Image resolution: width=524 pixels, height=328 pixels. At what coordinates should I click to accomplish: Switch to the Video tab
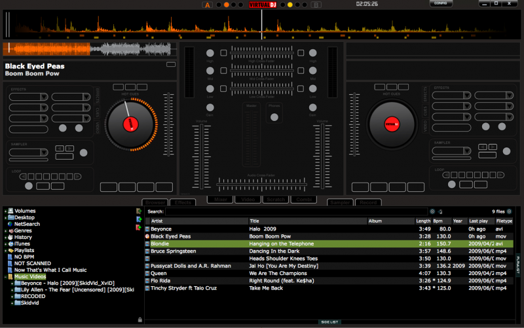pos(248,200)
